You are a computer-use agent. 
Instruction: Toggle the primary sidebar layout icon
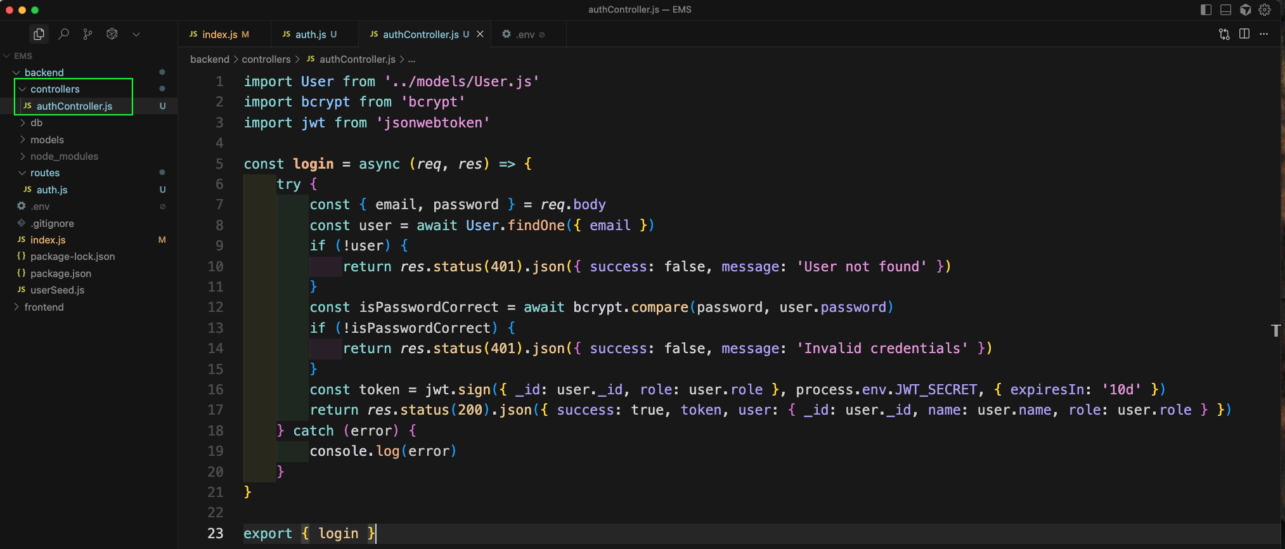1206,10
